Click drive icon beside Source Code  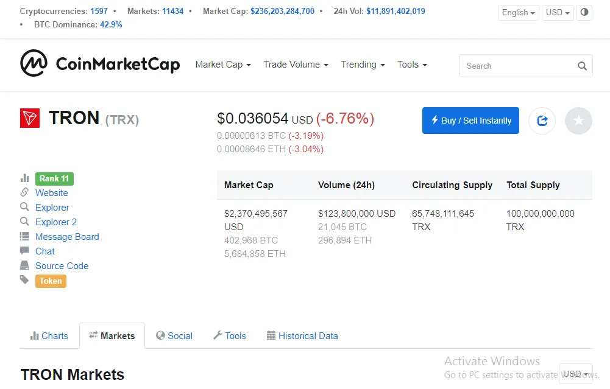[x=24, y=265]
